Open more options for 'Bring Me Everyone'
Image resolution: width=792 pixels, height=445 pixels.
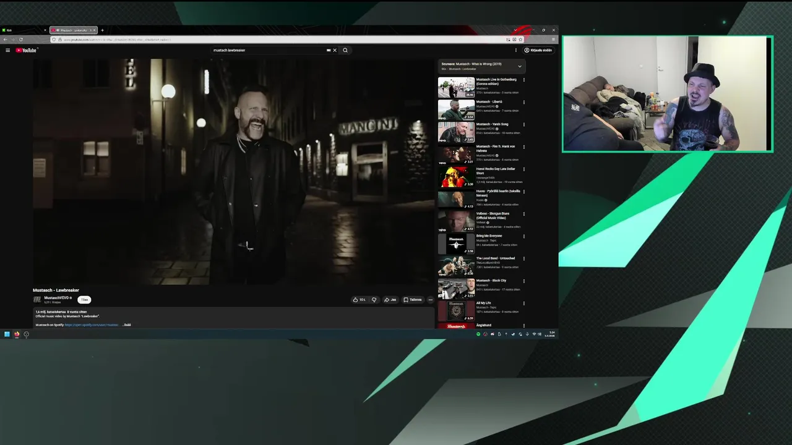tap(524, 236)
